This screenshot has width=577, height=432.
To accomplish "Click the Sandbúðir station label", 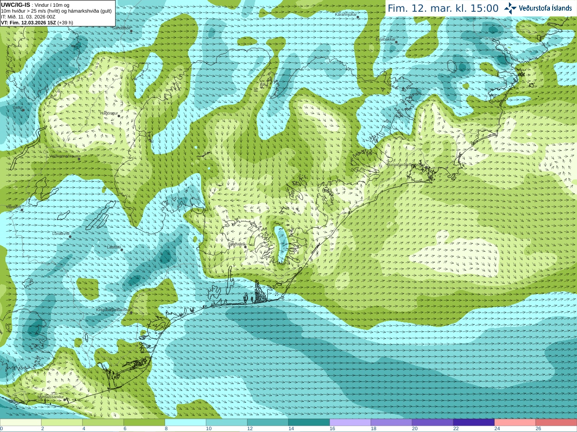I will tap(121, 28).
